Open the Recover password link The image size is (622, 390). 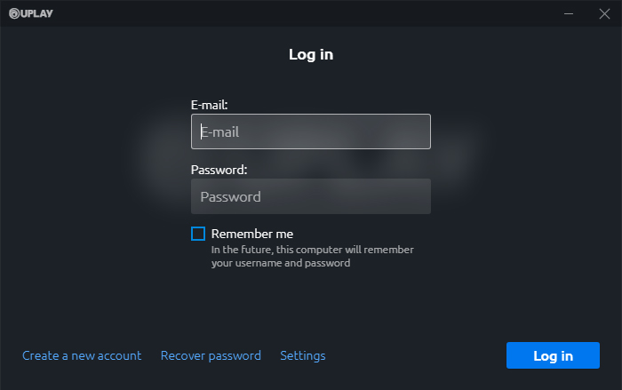pyautogui.click(x=211, y=355)
